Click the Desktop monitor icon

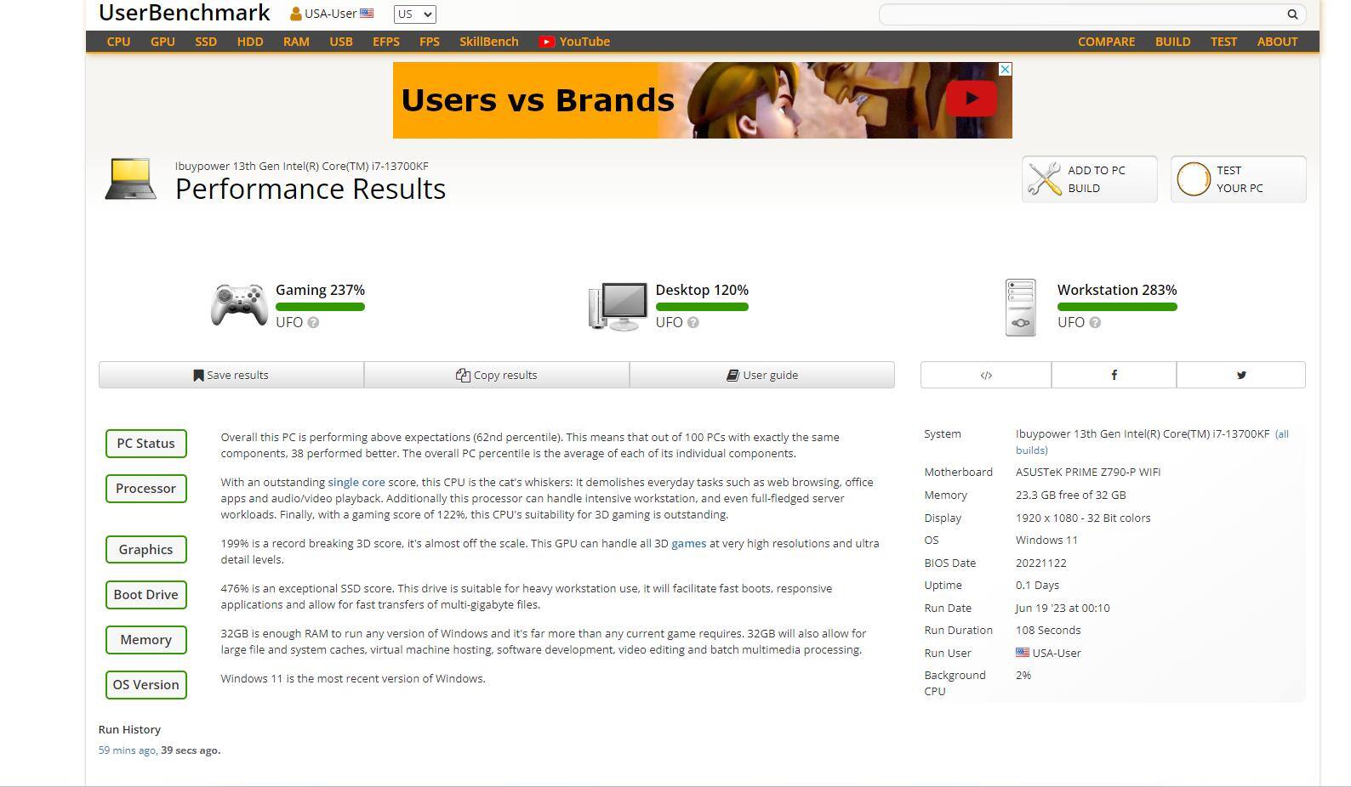pos(618,306)
